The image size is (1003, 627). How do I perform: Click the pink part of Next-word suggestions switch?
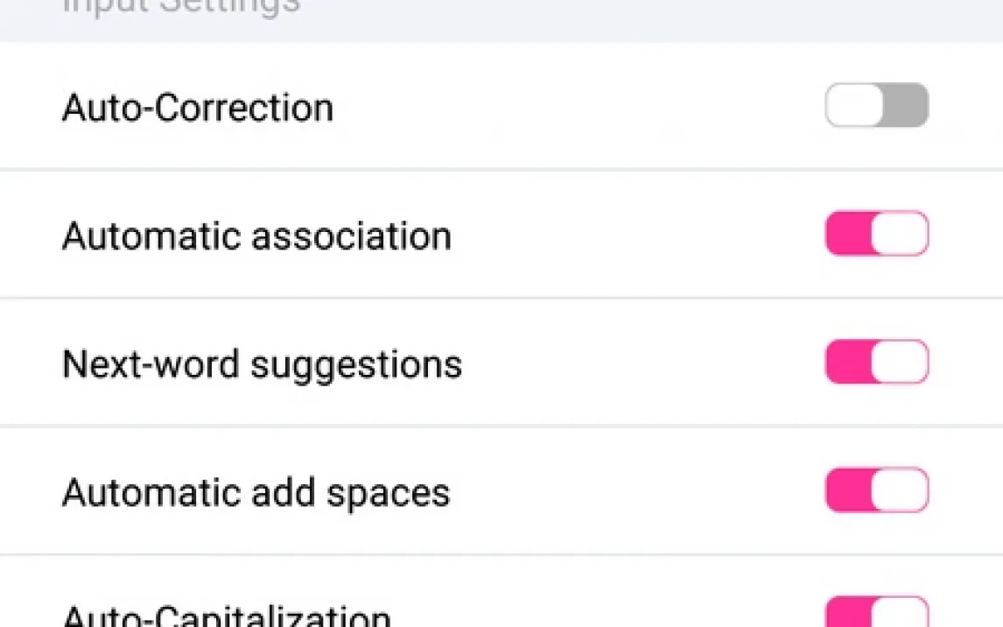[x=847, y=363]
